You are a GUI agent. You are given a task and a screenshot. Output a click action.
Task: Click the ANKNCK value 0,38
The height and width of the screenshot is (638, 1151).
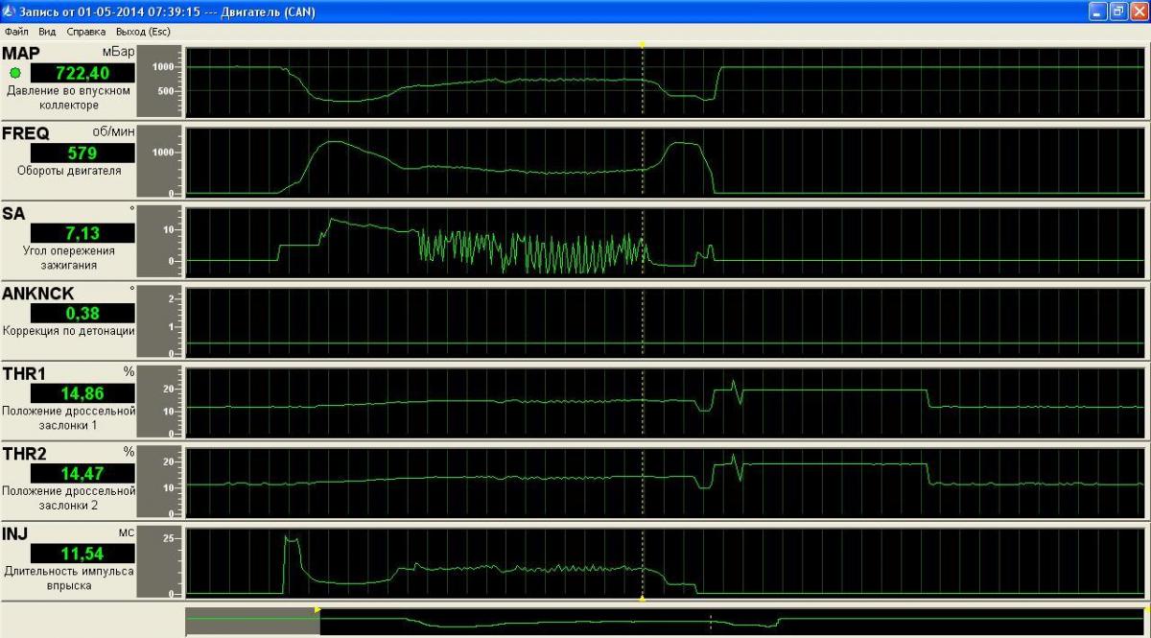coord(82,313)
